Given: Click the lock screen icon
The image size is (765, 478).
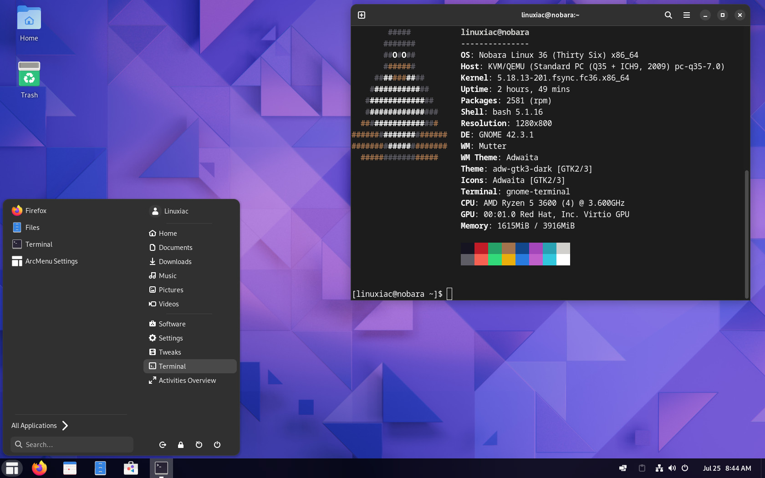Looking at the screenshot, I should point(181,445).
